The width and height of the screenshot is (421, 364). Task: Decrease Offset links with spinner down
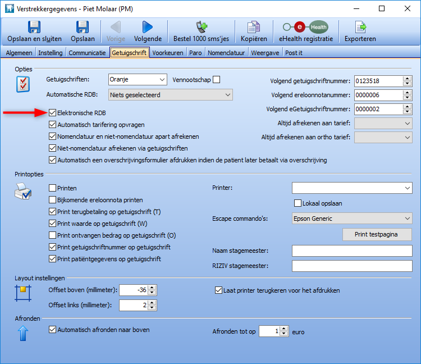click(x=152, y=308)
